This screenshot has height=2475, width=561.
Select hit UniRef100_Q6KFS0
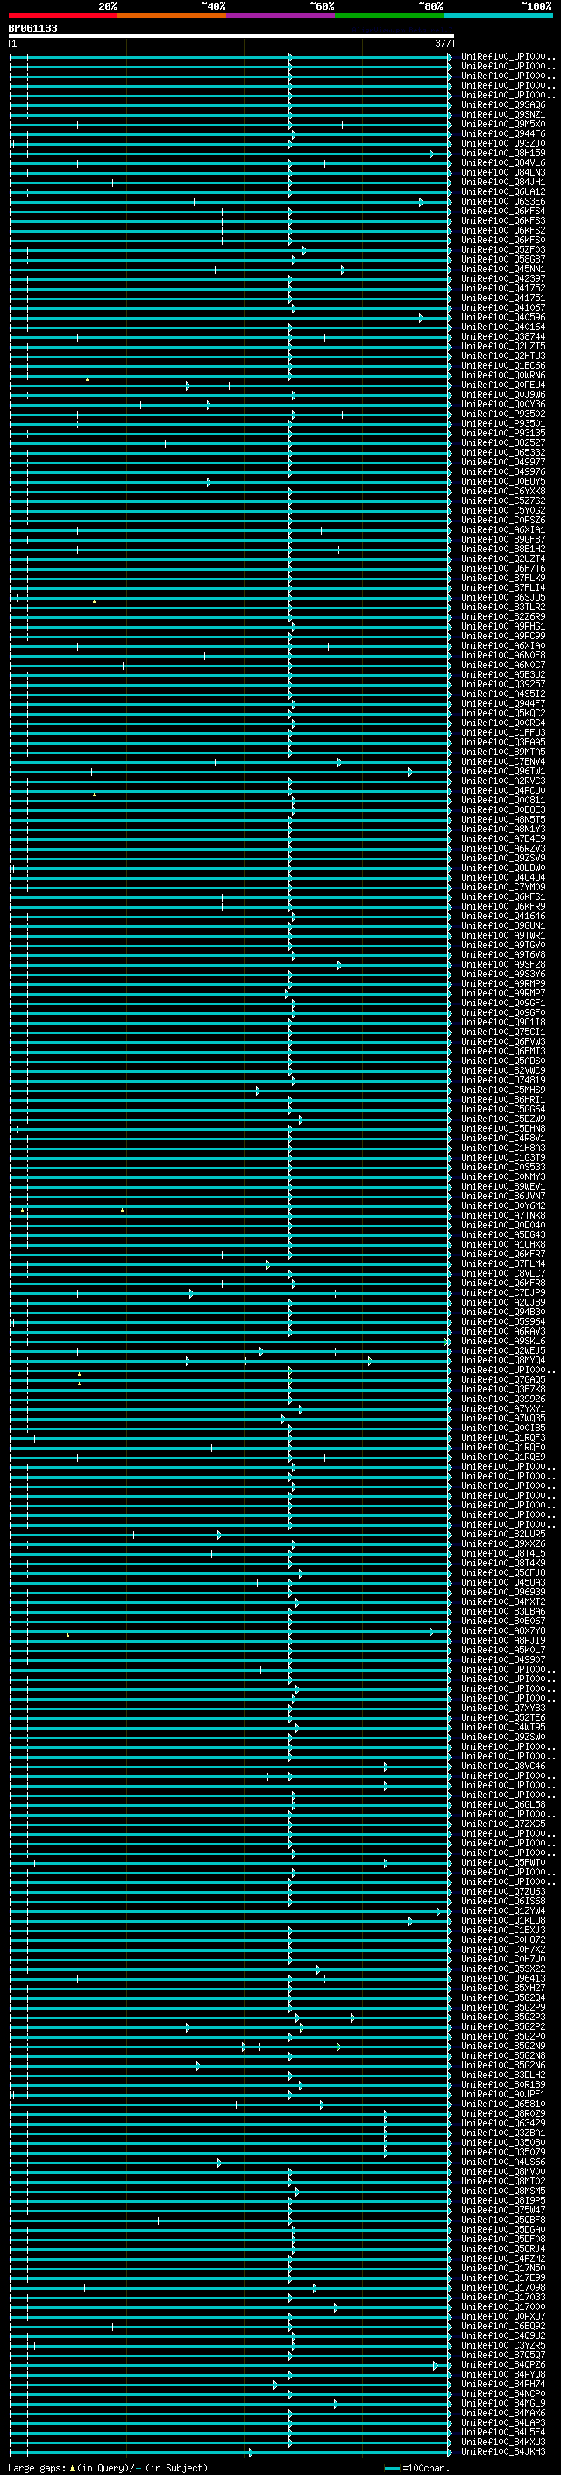[502, 241]
